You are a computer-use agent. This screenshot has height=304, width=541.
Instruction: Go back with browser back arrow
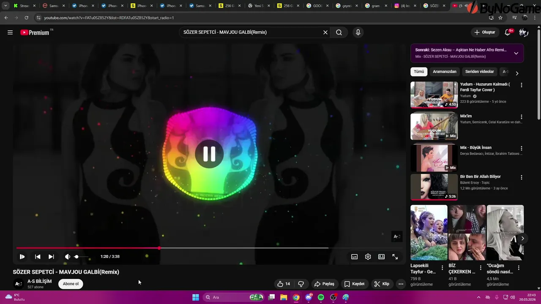pos(6,18)
